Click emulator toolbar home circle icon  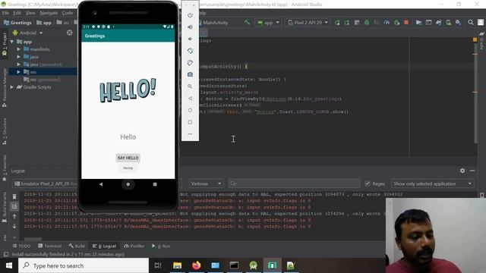(x=190, y=110)
